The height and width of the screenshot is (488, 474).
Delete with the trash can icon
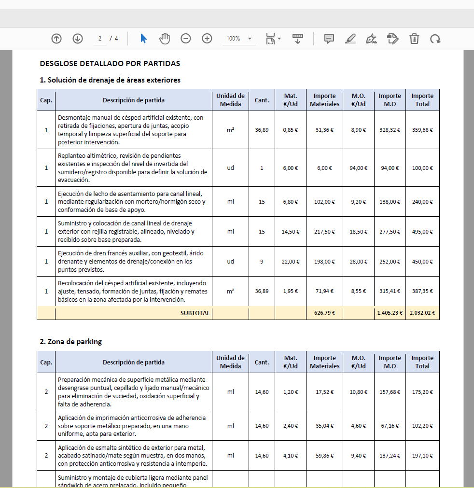tap(414, 39)
